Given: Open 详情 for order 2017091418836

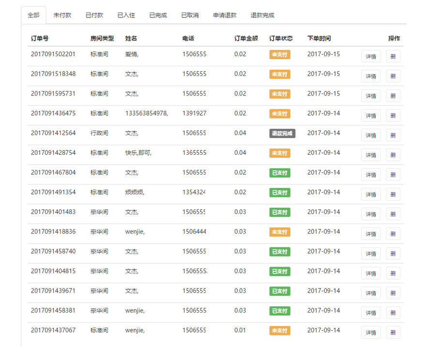Looking at the screenshot, I should point(371,234).
